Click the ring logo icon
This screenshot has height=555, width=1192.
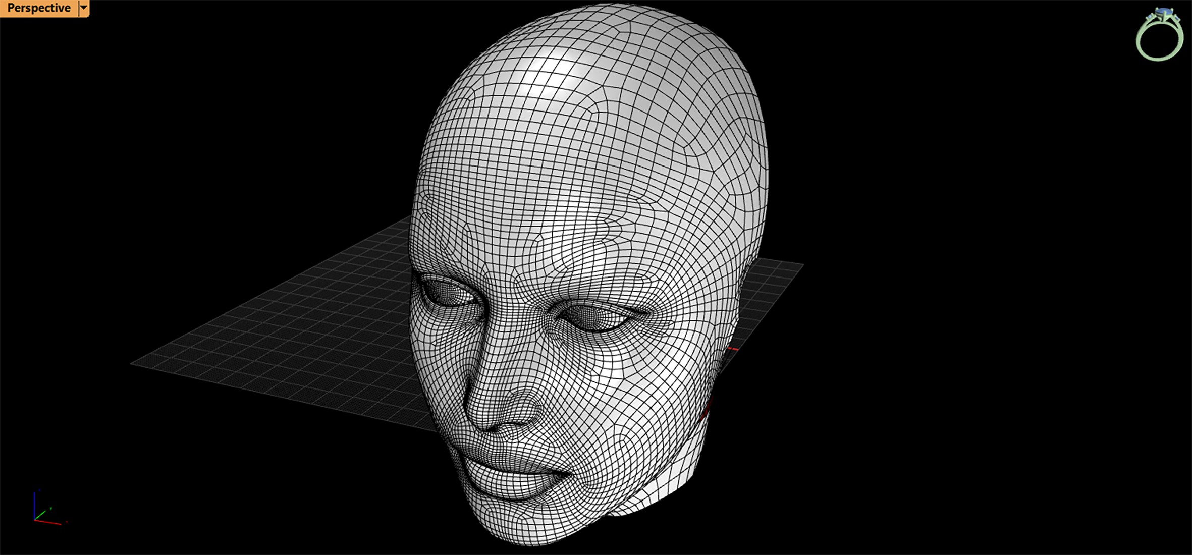coord(1160,34)
